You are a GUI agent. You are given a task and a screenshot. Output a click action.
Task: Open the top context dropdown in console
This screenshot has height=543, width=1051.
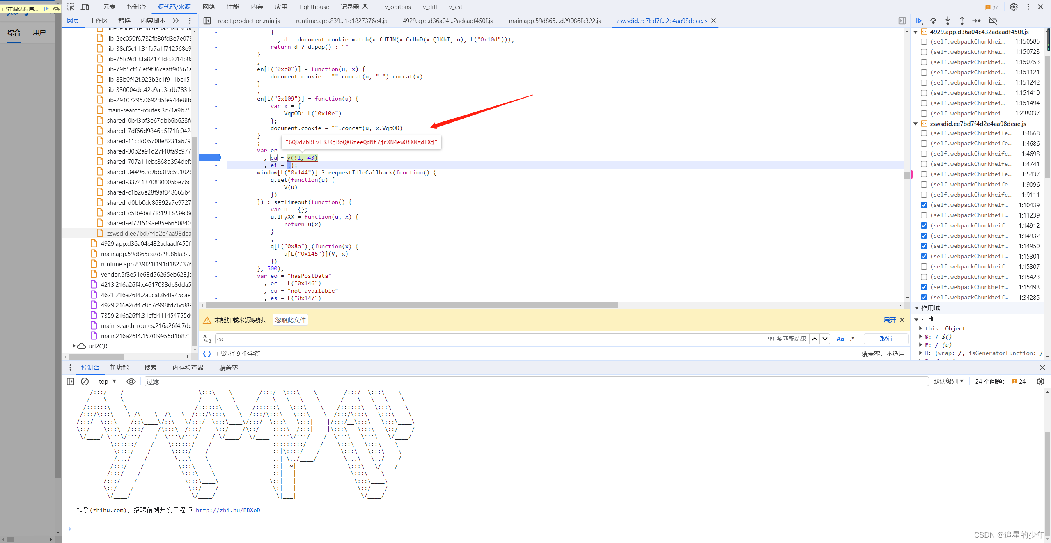tap(108, 381)
